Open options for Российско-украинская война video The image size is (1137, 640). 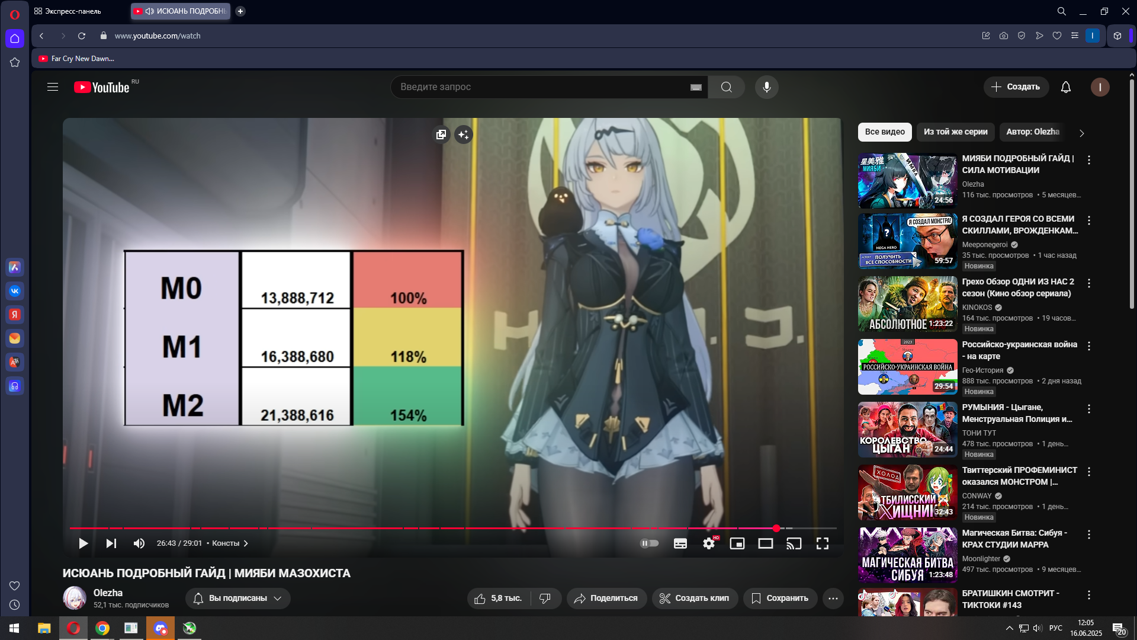(1089, 346)
